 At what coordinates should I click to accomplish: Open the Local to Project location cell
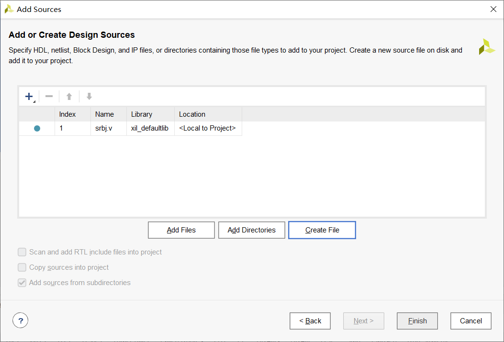207,128
